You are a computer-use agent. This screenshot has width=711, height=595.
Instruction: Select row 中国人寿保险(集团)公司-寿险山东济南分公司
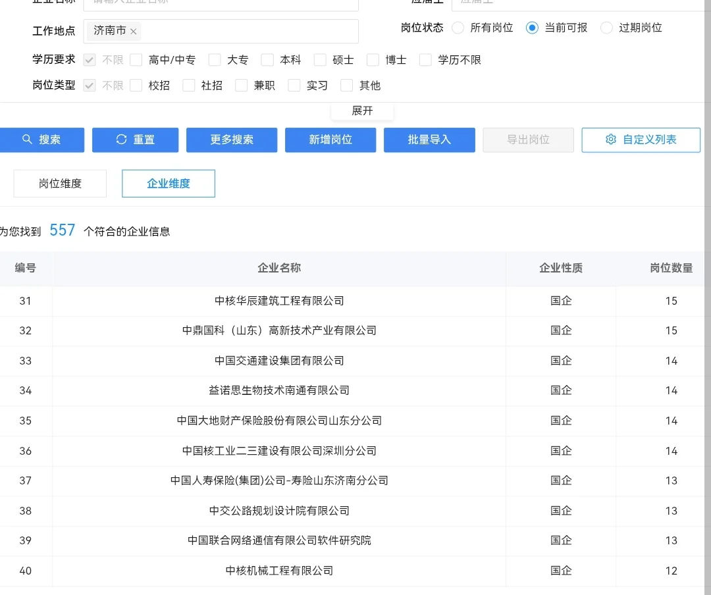coord(352,481)
